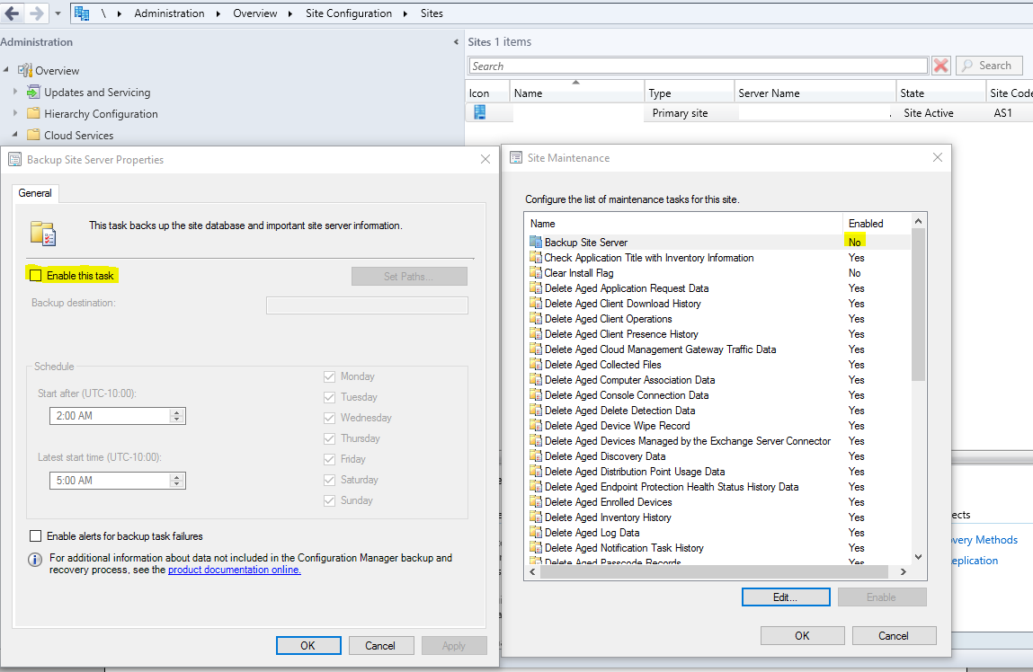1033x672 pixels.
Task: Select Delete Aged Collected Files icon
Action: 536,364
